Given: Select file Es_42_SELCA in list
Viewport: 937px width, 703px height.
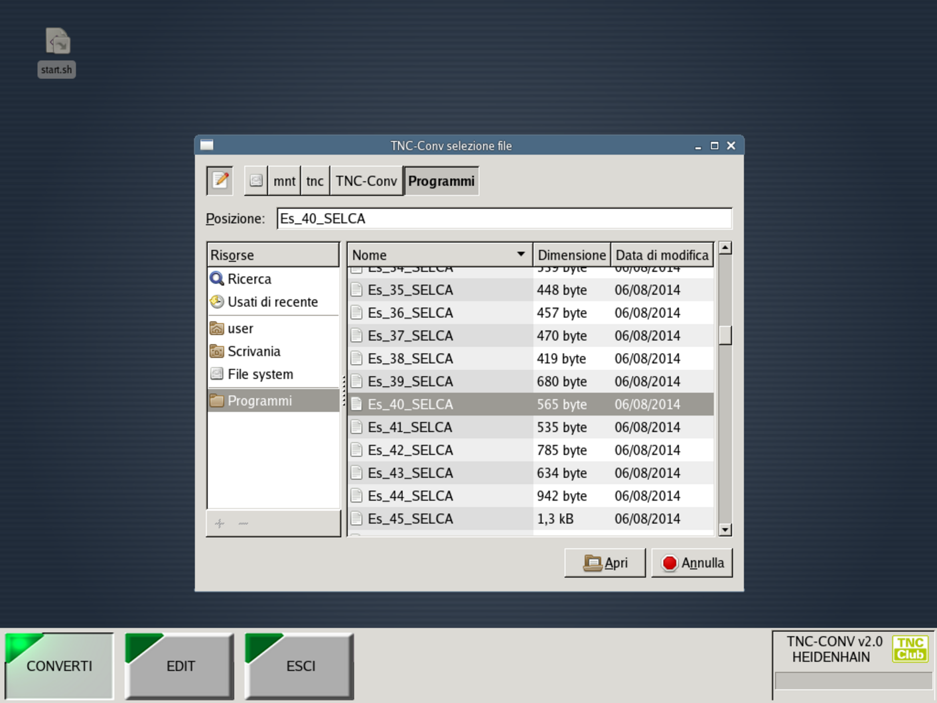Looking at the screenshot, I should tap(410, 450).
